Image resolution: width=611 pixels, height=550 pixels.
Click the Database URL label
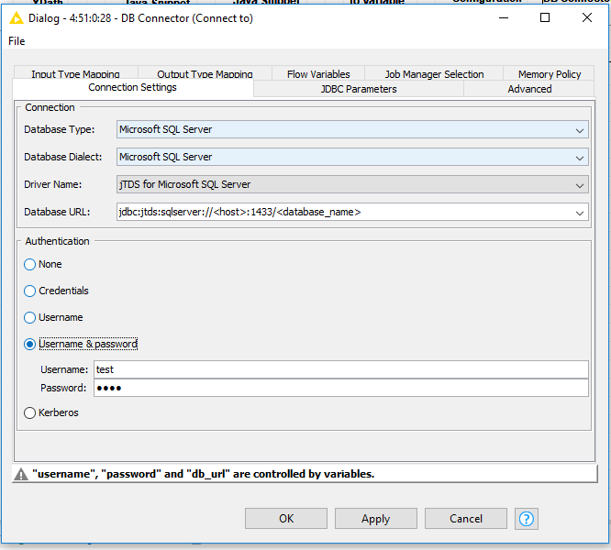point(57,212)
